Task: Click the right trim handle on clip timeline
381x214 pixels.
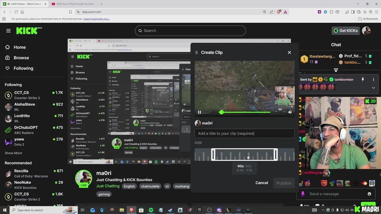Action: pos(276,155)
